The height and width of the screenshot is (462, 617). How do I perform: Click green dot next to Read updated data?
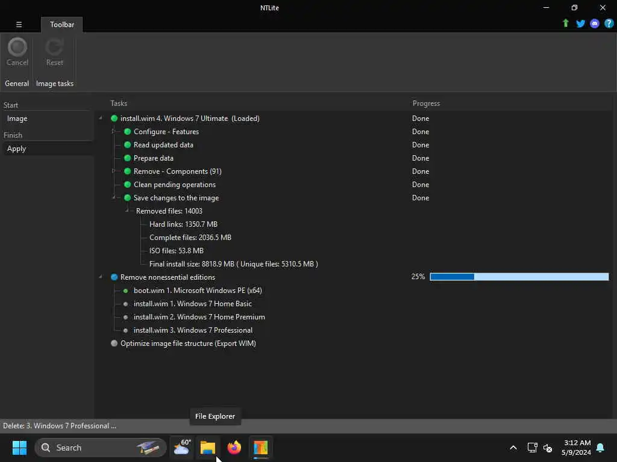coord(127,144)
